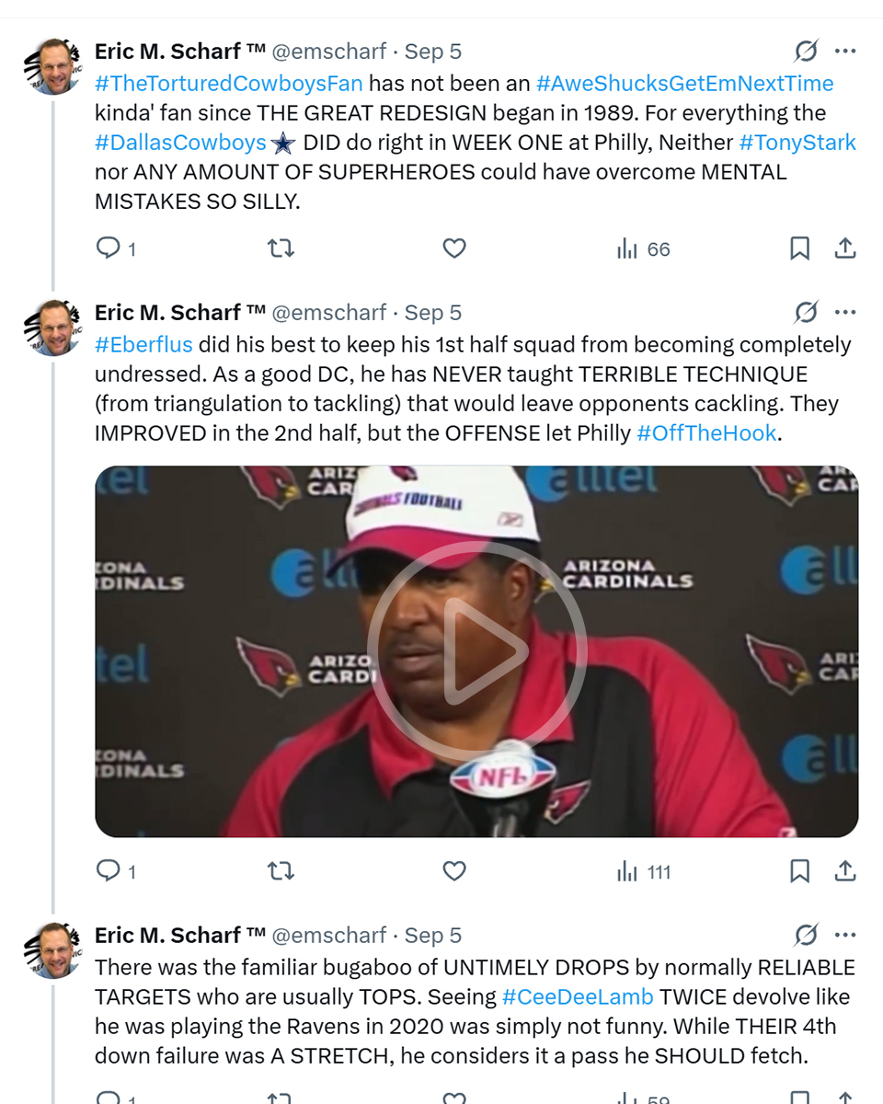Open more options menu on first tweet

(845, 52)
